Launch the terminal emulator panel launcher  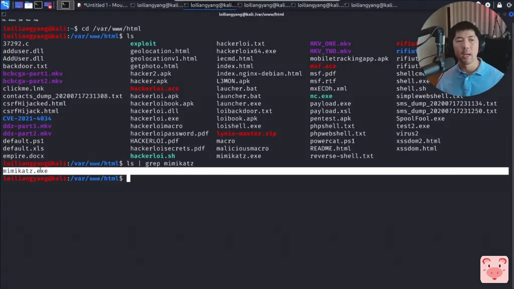point(38,5)
